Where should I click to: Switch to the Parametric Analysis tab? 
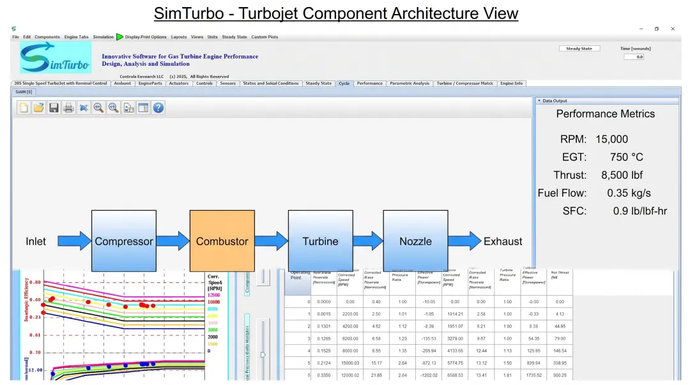410,83
